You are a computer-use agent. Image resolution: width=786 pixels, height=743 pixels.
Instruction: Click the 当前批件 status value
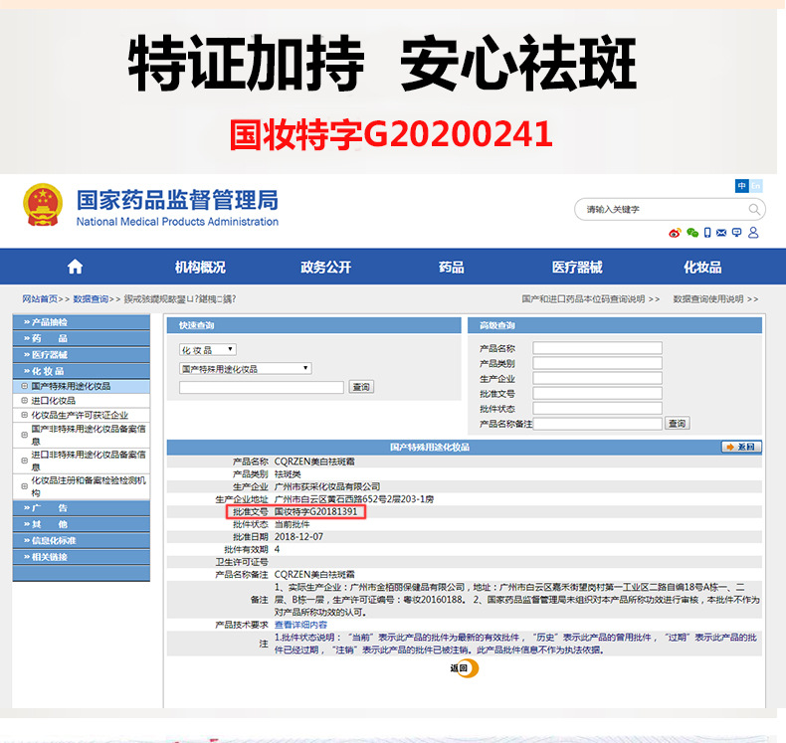coord(293,524)
